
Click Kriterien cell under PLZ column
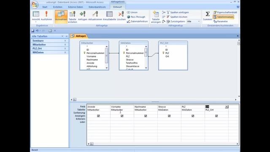pos(193,119)
